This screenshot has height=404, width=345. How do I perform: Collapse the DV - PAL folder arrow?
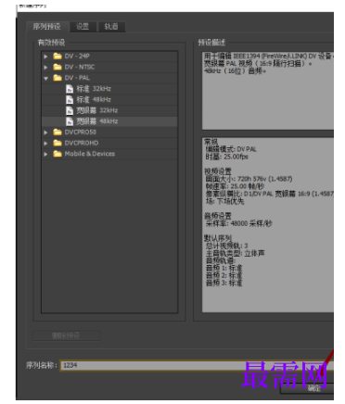(45, 79)
